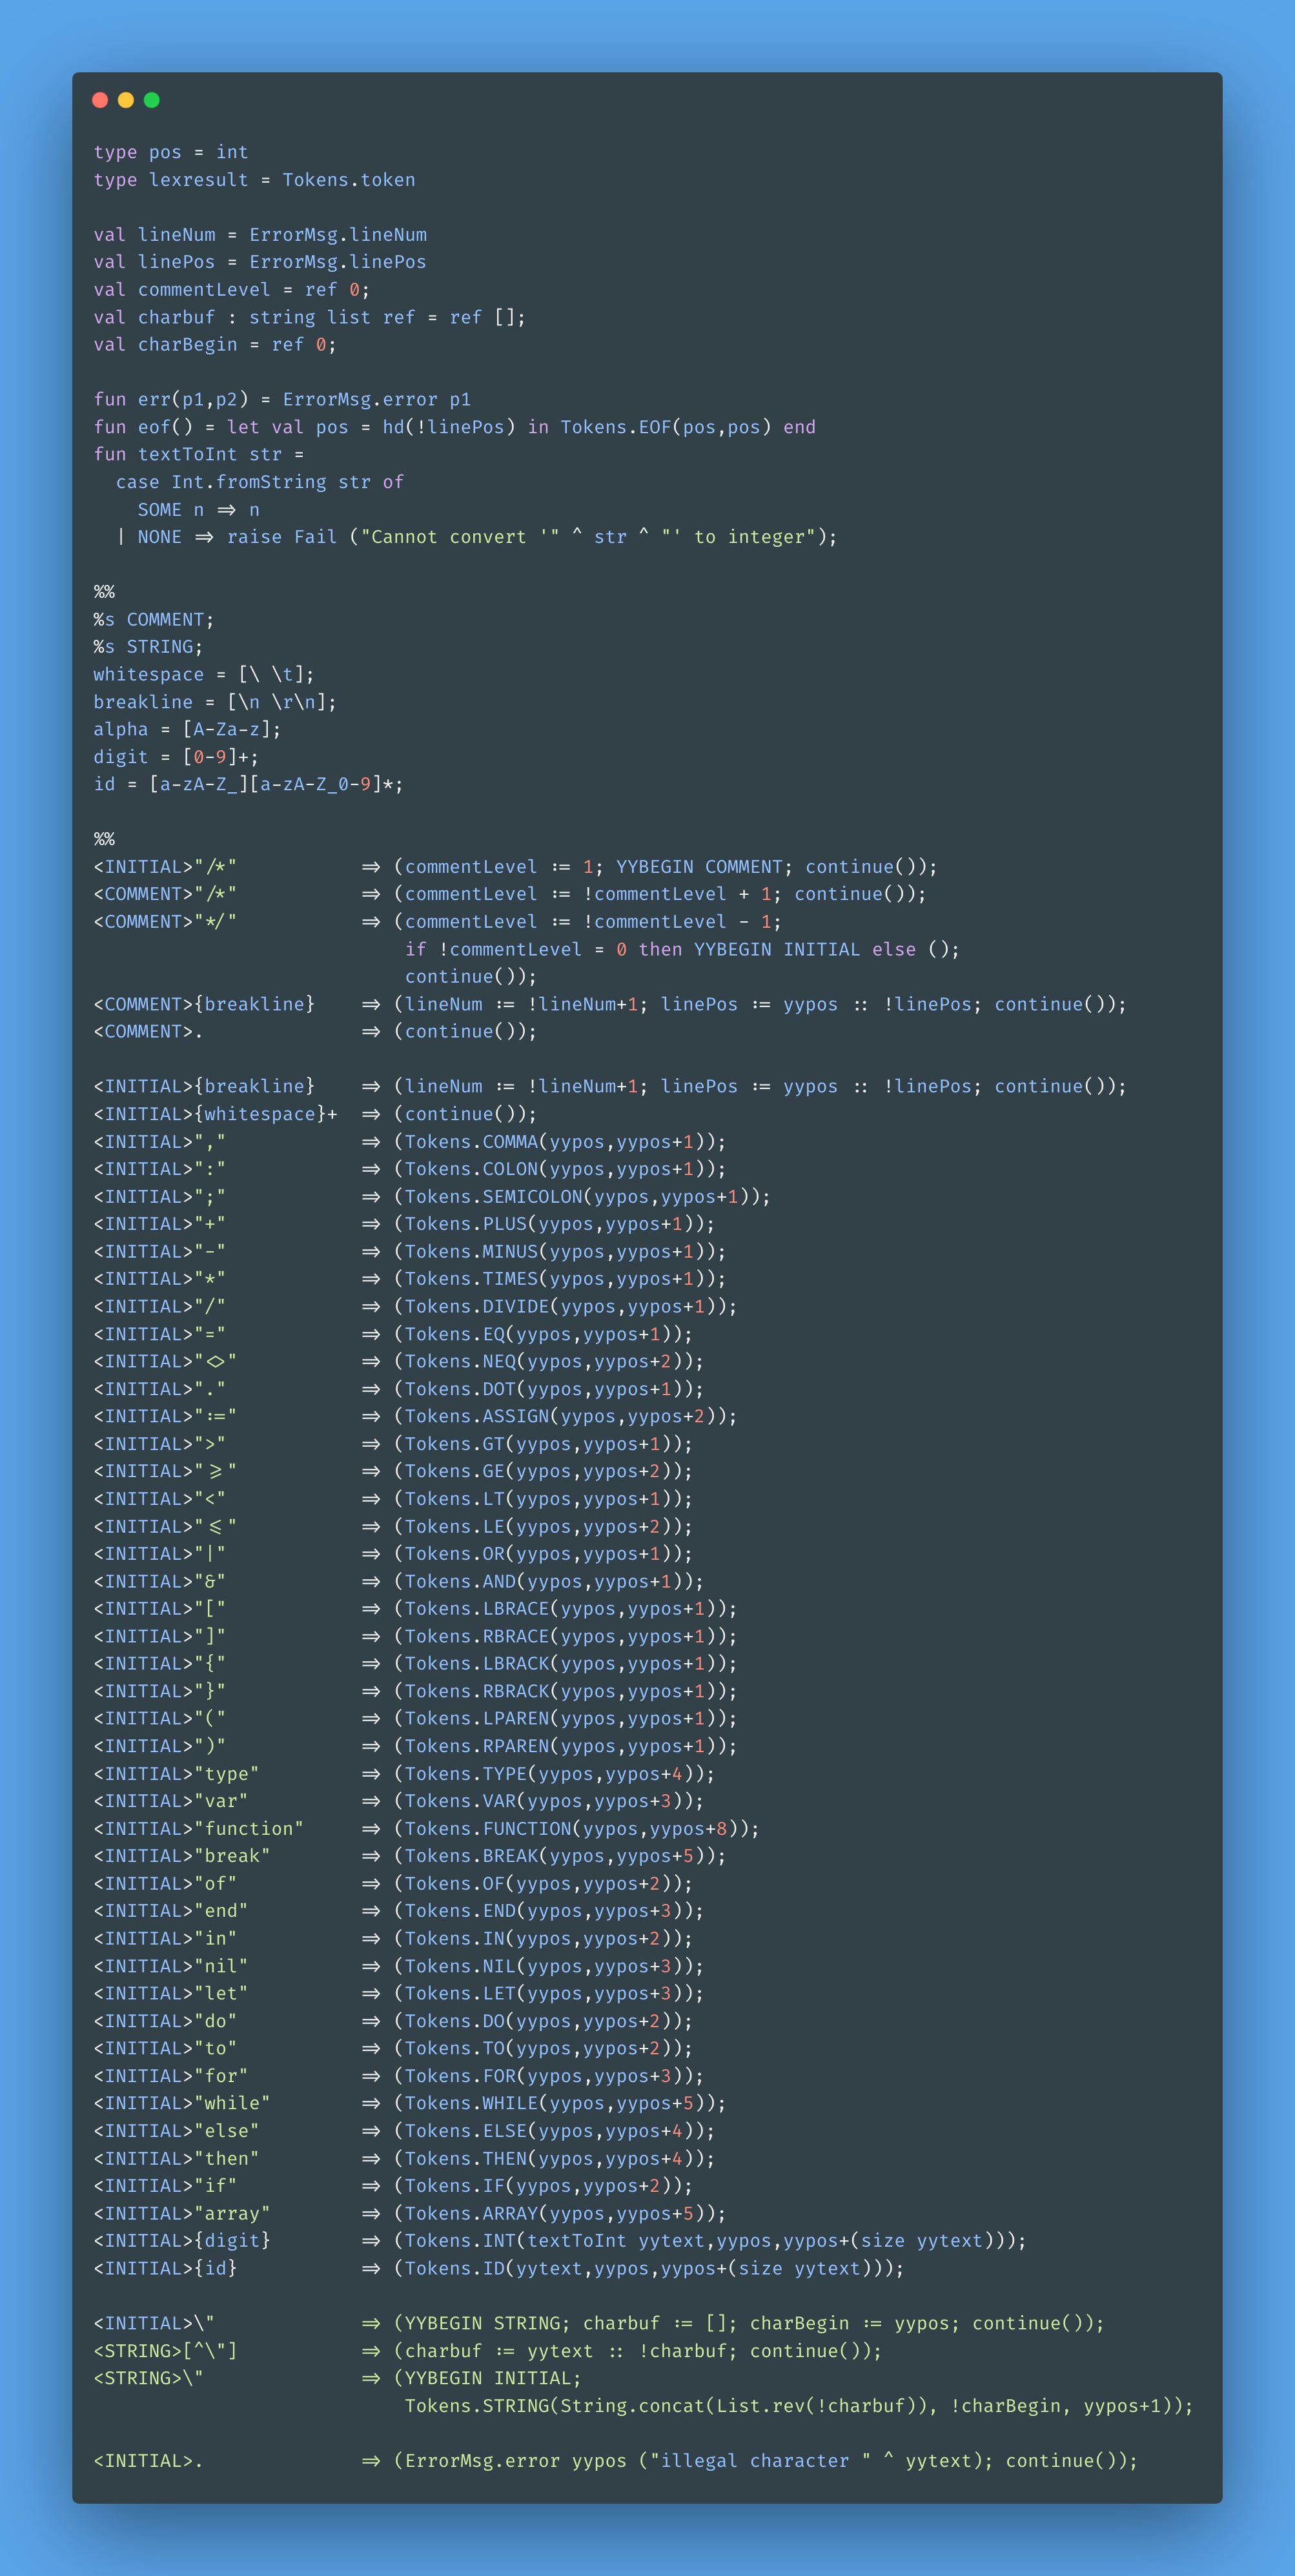Click the Tokens.ID(yytext) rule
The height and width of the screenshot is (2576, 1295).
click(499, 2269)
